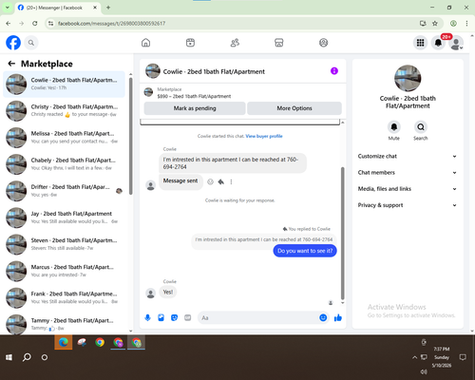Choose a GIF from the GIF icon

[x=188, y=317]
